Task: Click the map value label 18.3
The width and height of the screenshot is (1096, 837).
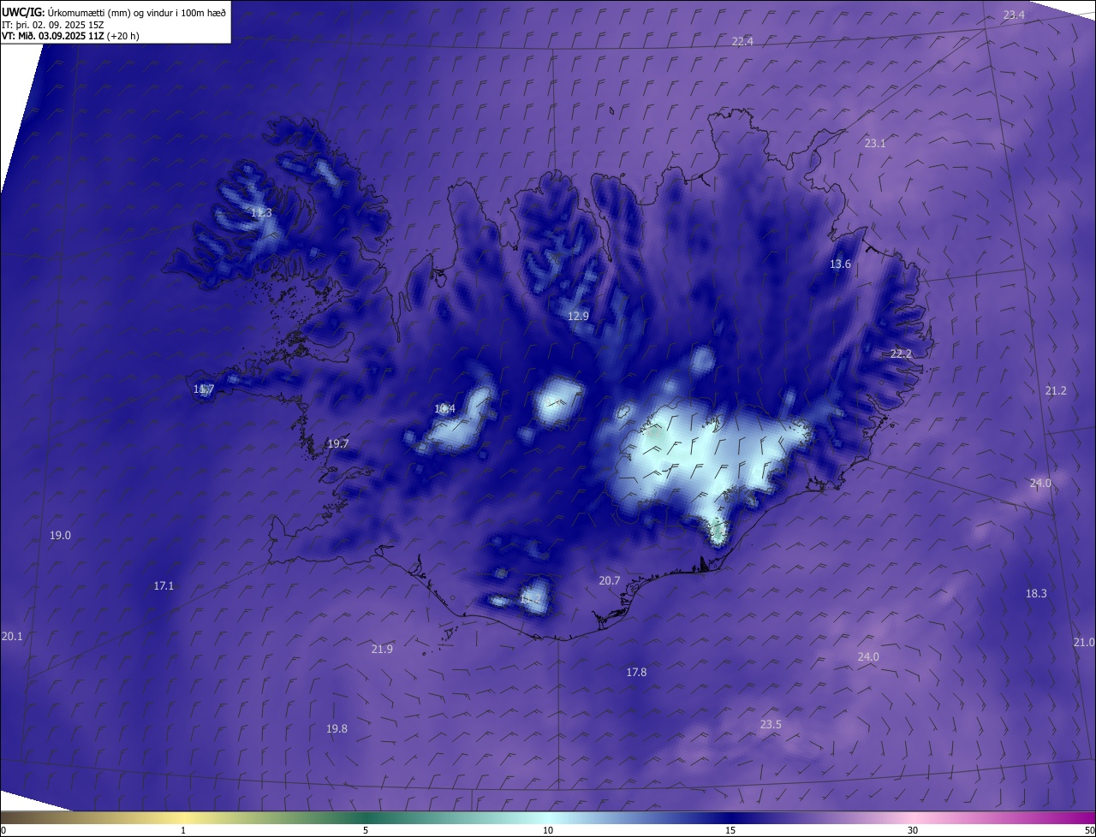Action: 1036,593
